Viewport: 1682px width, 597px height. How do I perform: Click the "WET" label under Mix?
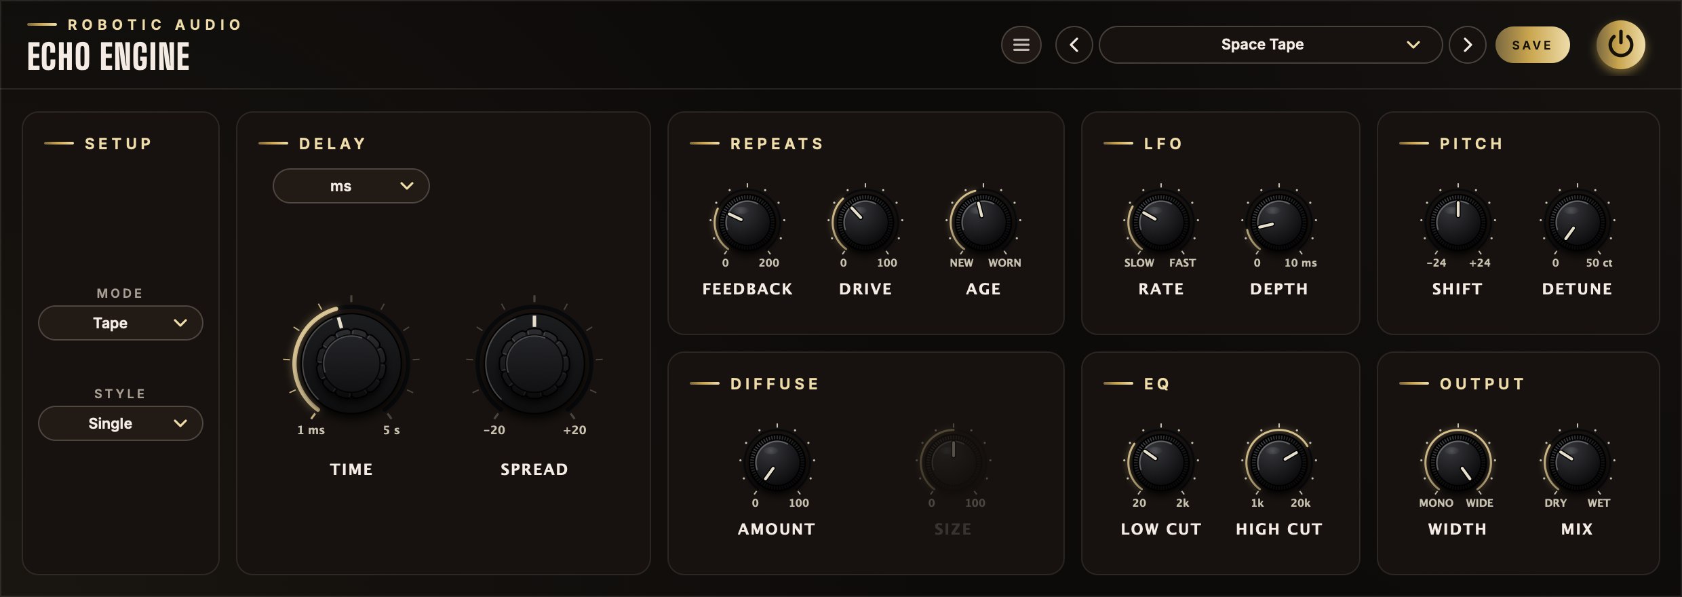(x=1599, y=503)
